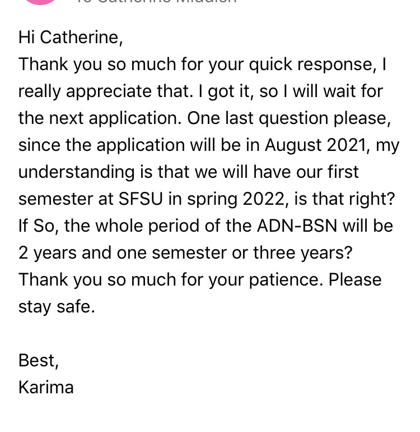Click the blank area below the signature
420x432 pixels.
point(210,415)
